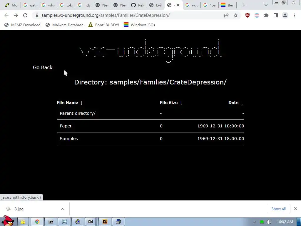
Task: Click the Paper row file size 0
Action: tap(161, 126)
